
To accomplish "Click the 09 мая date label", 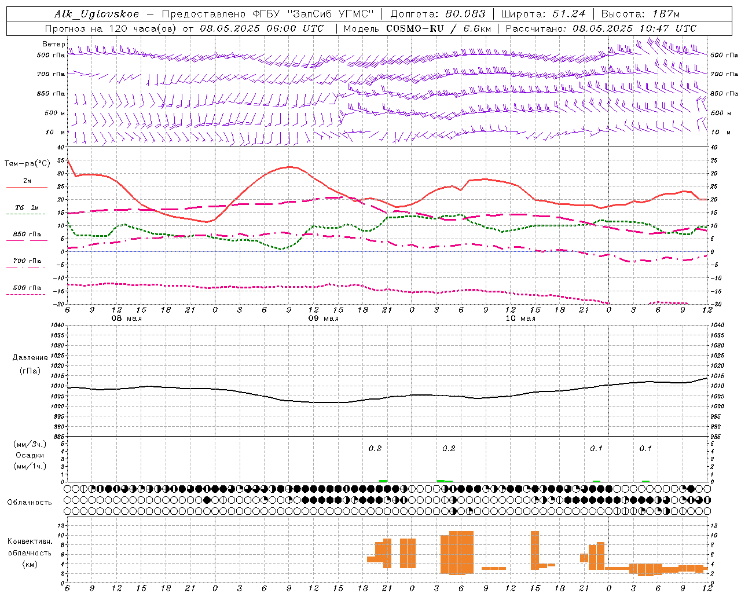I will tap(324, 319).
